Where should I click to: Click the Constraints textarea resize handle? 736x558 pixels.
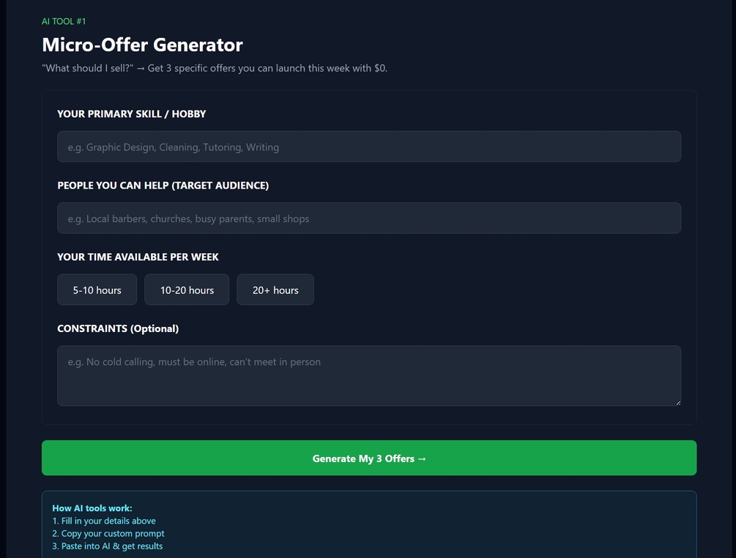[677, 402]
